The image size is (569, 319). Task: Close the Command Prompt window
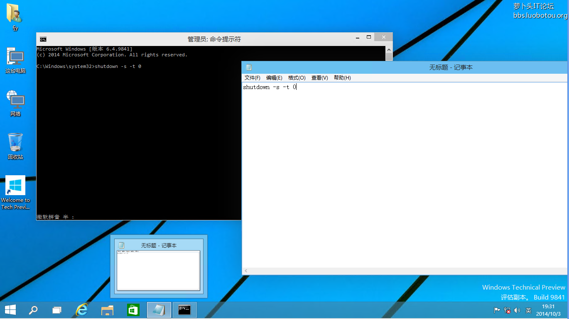[383, 37]
